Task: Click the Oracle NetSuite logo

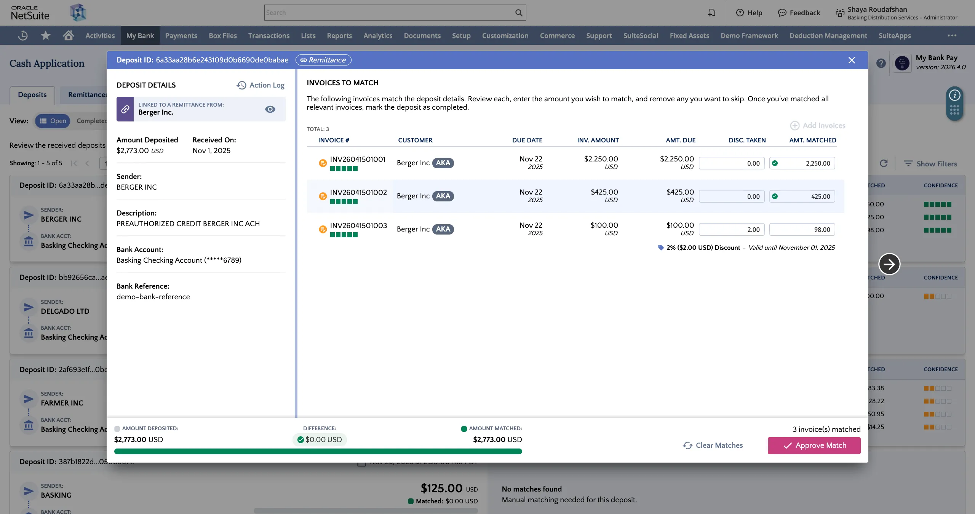Action: pos(30,13)
